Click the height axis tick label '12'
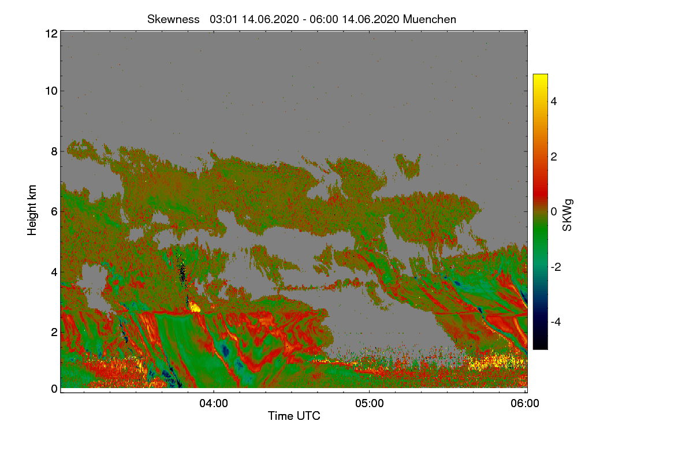 coord(51,33)
